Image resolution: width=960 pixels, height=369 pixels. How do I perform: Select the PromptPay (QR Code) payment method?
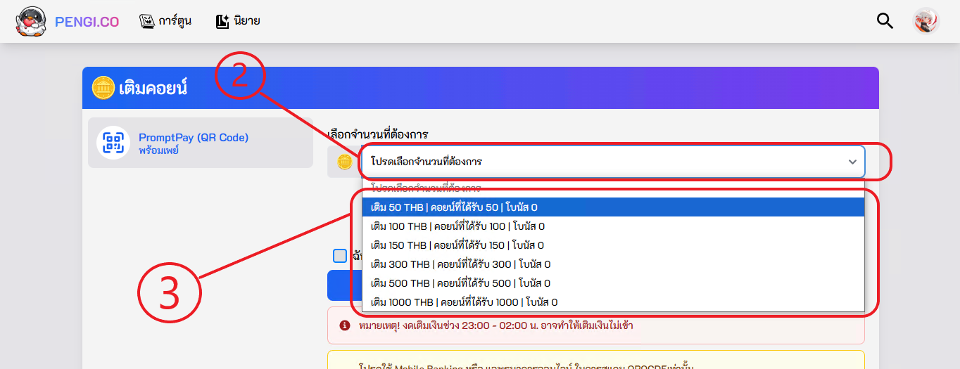pyautogui.click(x=201, y=143)
